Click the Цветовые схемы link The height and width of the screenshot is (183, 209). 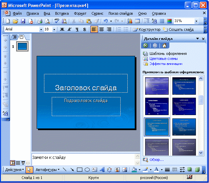click(x=164, y=59)
